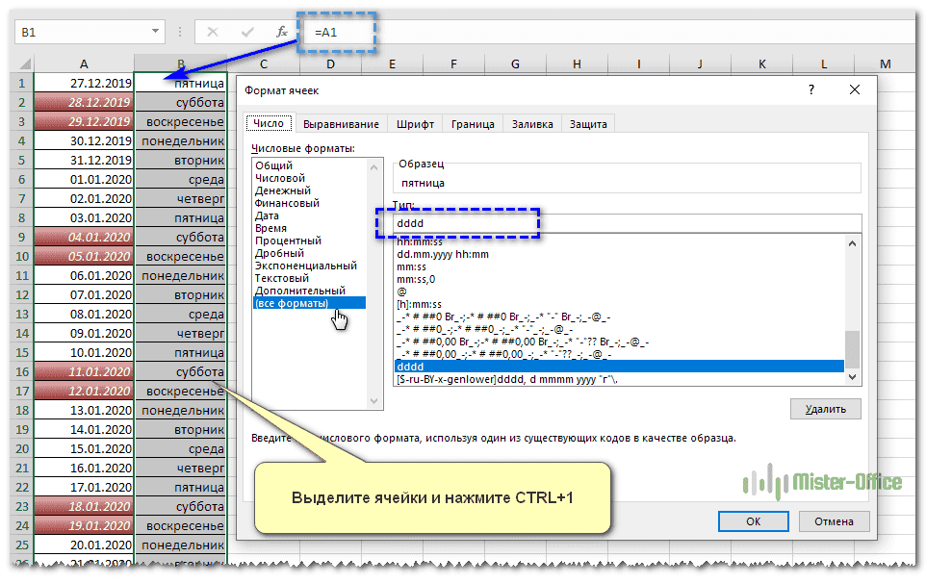Open the Защита tab
926x583 pixels.
[587, 124]
